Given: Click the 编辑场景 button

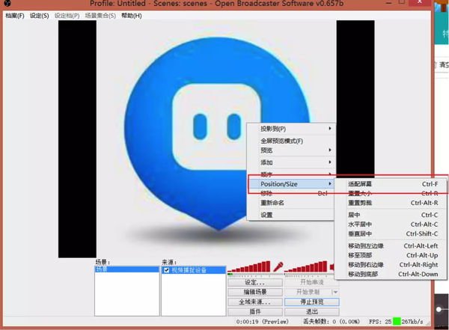Looking at the screenshot, I should (255, 292).
